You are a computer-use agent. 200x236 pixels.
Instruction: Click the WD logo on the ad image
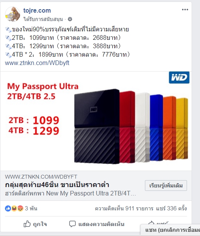click(179, 78)
